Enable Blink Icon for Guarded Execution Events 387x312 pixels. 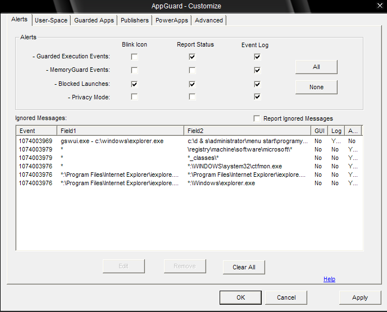click(x=134, y=57)
